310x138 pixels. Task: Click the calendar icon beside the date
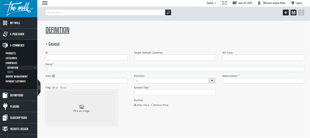click(235, 3)
